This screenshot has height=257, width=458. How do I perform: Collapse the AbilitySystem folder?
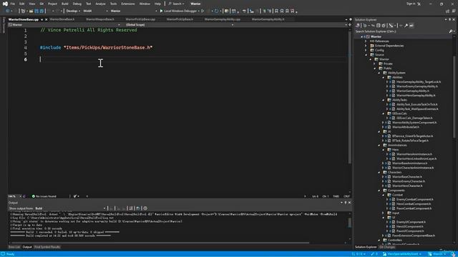379,73
